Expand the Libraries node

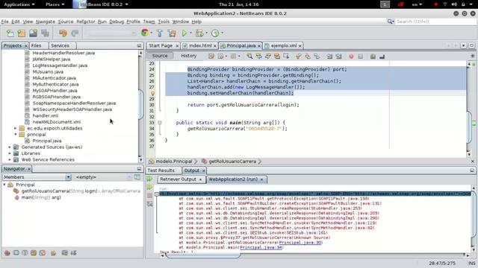10,153
